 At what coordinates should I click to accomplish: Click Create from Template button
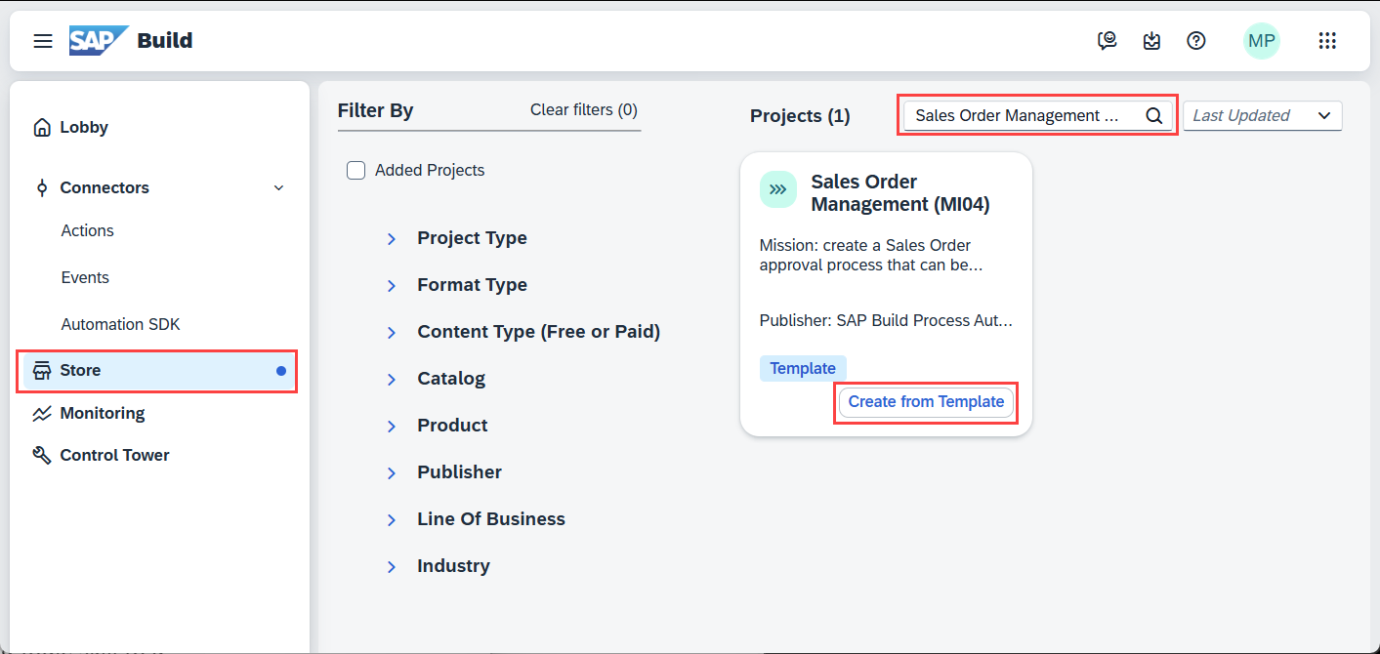(926, 402)
